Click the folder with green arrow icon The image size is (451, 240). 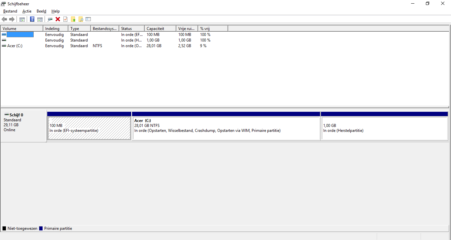pos(73,19)
